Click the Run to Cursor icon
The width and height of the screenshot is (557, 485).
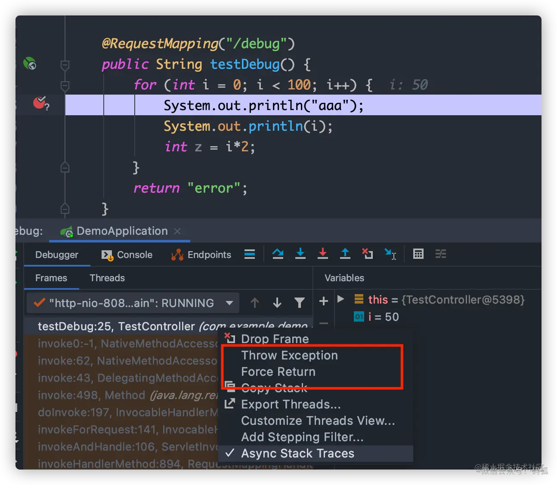click(390, 254)
